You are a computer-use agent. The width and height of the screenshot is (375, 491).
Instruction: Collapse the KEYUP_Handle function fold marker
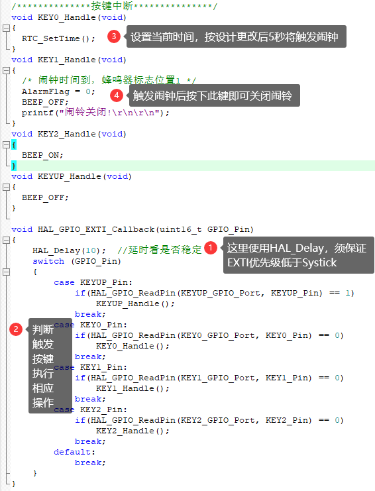tap(6, 188)
